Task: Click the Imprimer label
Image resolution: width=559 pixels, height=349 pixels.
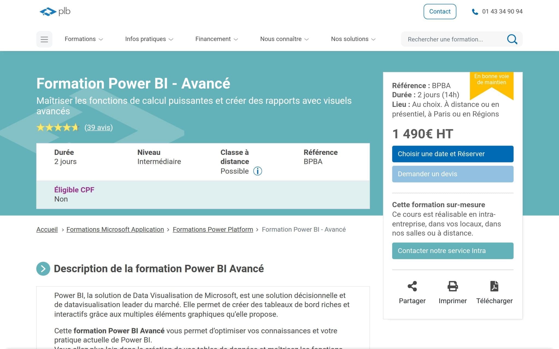Action: (x=453, y=301)
